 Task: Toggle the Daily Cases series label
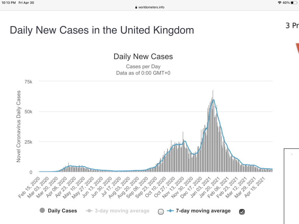coord(62,211)
